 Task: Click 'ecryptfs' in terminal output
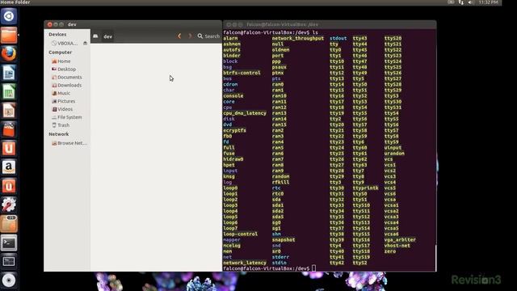pyautogui.click(x=234, y=130)
